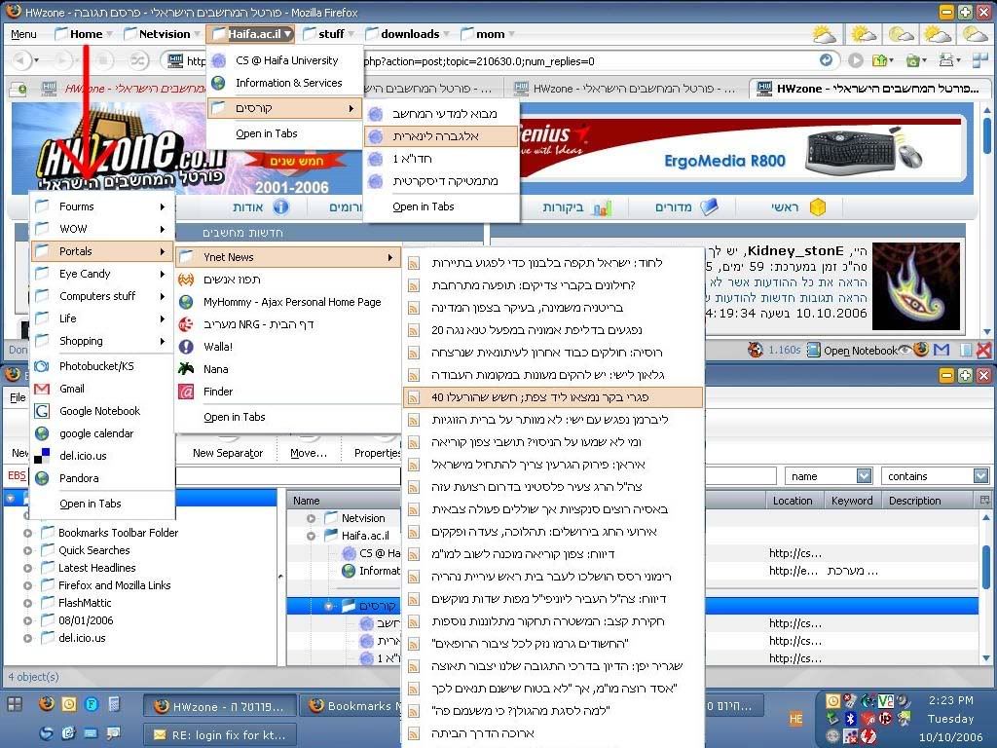Click the HE language indicator in the taskbar
This screenshot has height=748, width=997.
point(795,719)
